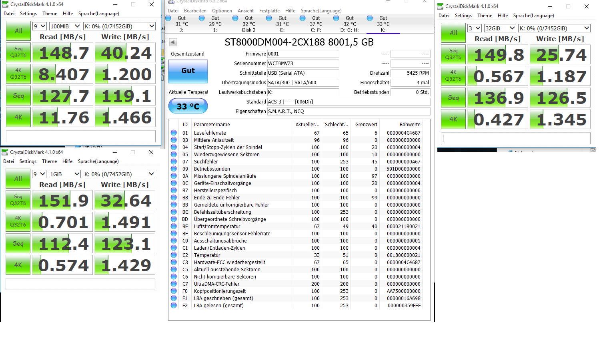The width and height of the screenshot is (609, 344).
Task: Select disk E: status icon
Action: 269,18
